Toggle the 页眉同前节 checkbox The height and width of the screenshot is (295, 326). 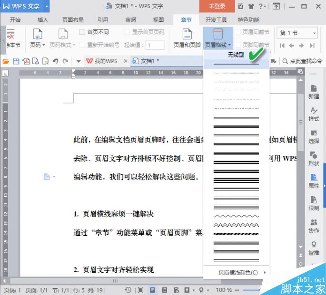[x=238, y=32]
